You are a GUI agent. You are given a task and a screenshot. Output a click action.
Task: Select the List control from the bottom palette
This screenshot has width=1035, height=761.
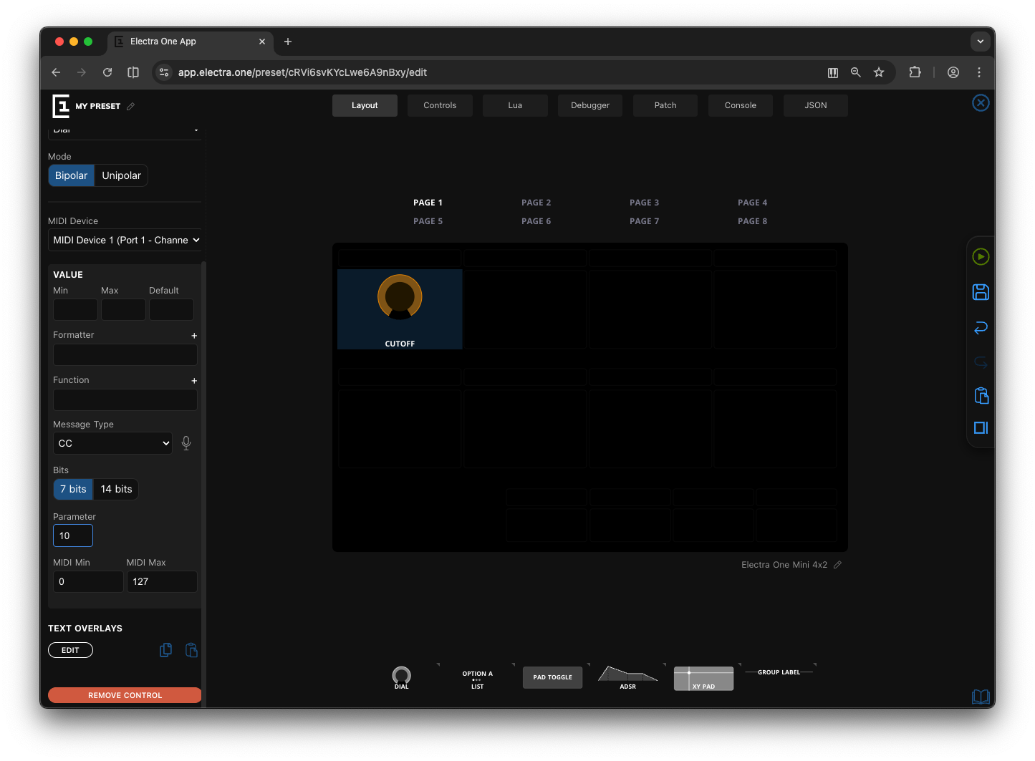[477, 677]
